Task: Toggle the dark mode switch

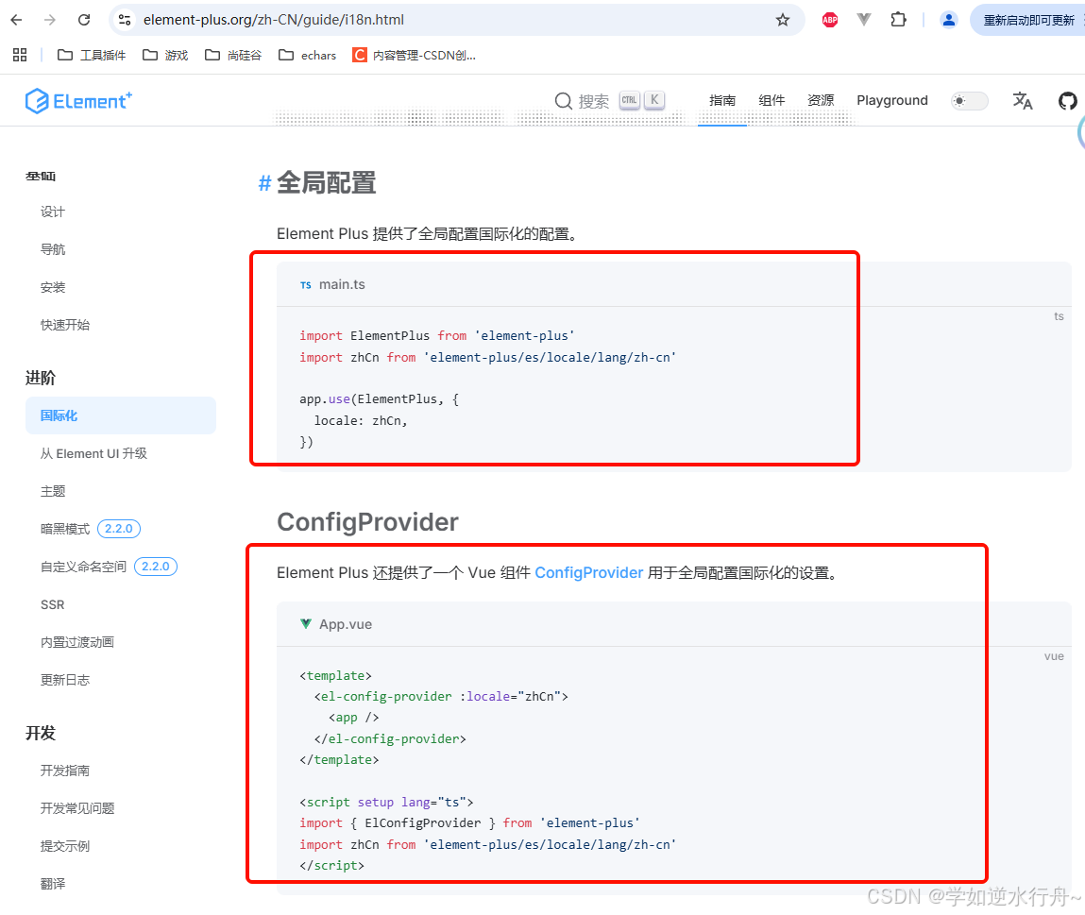Action: 970,101
